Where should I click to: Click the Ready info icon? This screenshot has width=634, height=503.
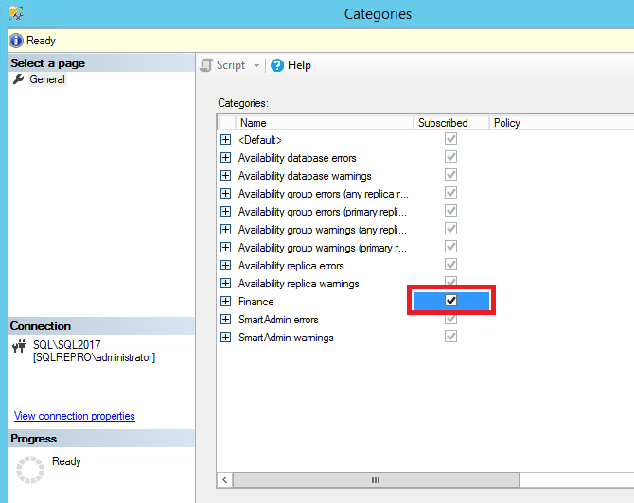pos(15,41)
